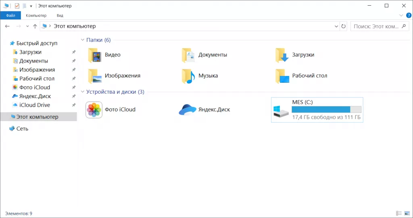This screenshot has width=413, height=218.
Task: Click the blue Файл menu button
Action: click(x=10, y=15)
